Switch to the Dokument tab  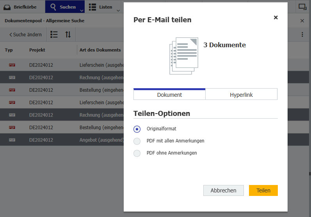click(x=169, y=95)
